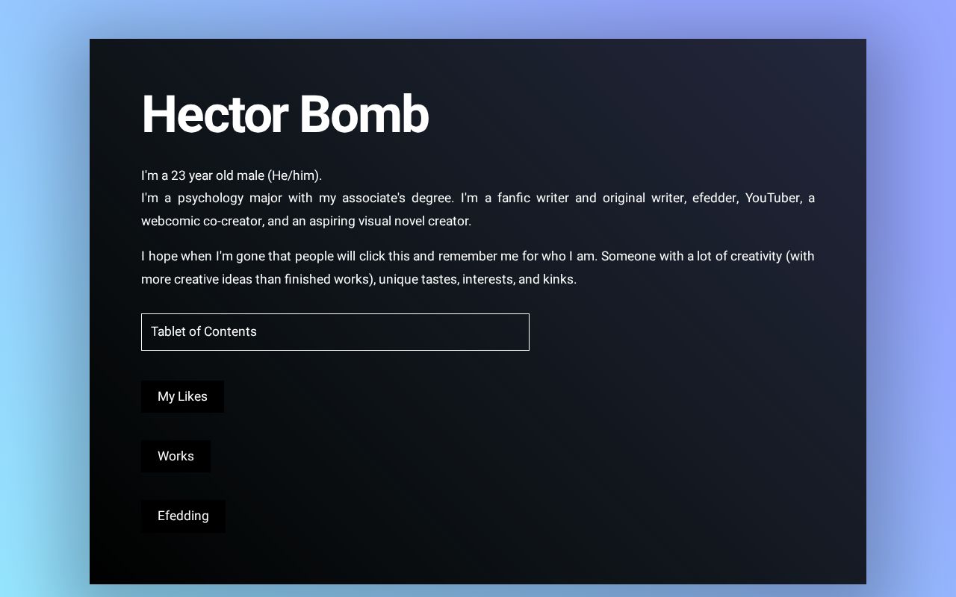Click the Tablet of Contents label text

click(x=204, y=331)
